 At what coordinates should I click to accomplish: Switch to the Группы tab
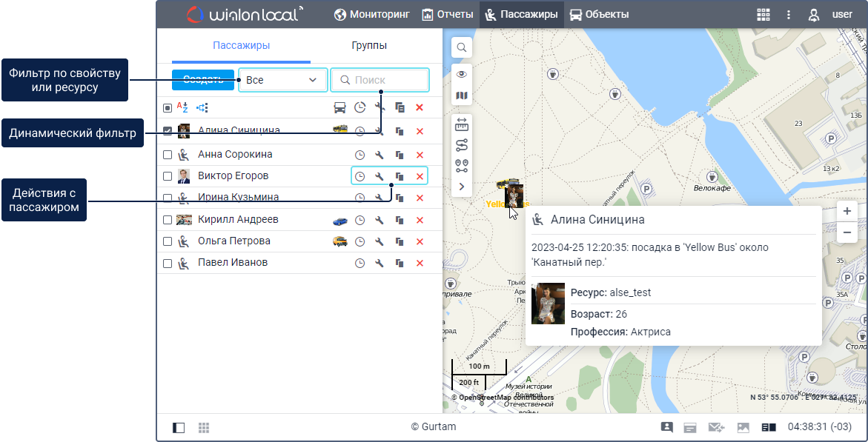368,46
